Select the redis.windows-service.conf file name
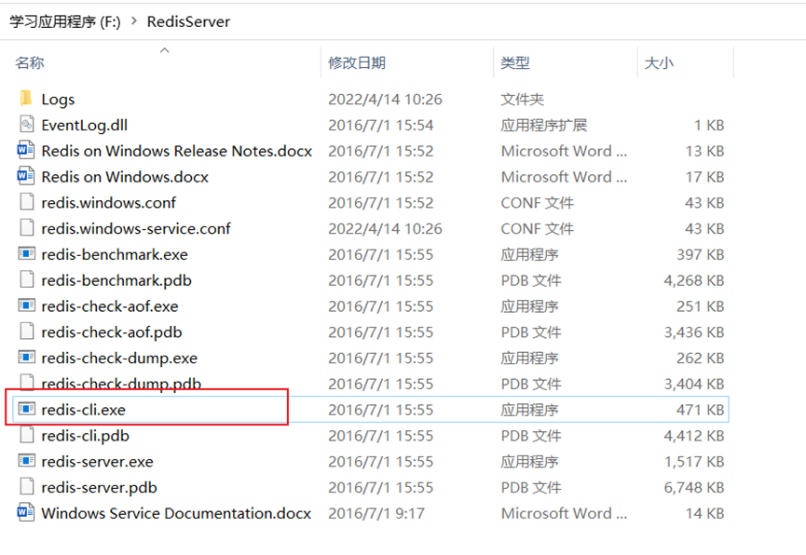 (136, 228)
